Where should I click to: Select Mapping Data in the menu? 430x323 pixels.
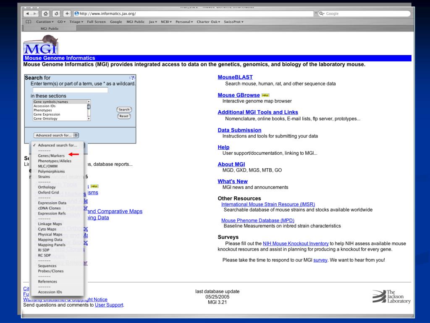(50, 239)
